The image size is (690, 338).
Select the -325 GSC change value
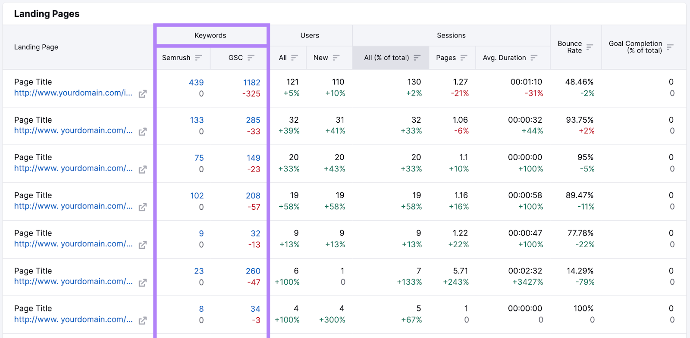click(251, 94)
